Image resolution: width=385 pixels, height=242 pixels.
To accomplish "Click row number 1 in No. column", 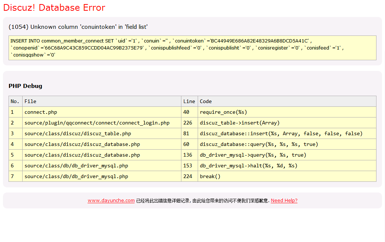I will coord(16,112).
